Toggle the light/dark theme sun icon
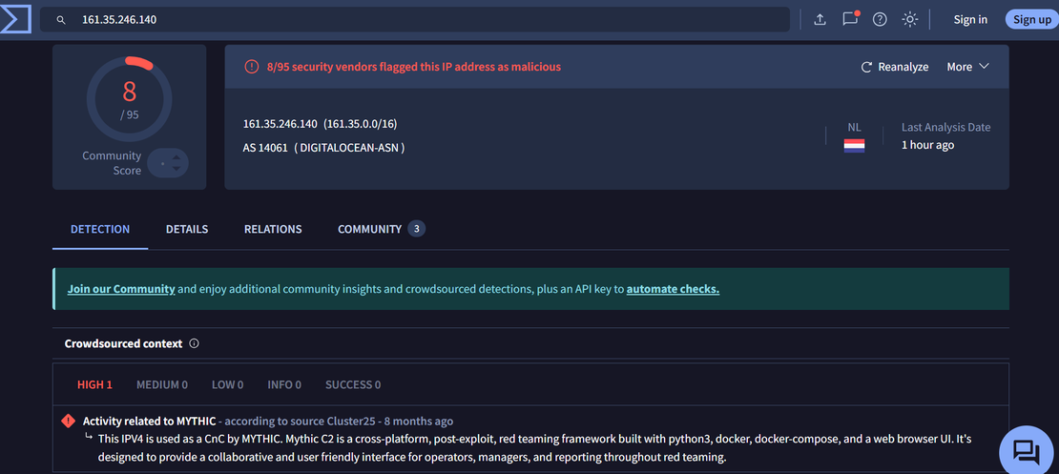Image resolution: width=1059 pixels, height=474 pixels. tap(910, 20)
